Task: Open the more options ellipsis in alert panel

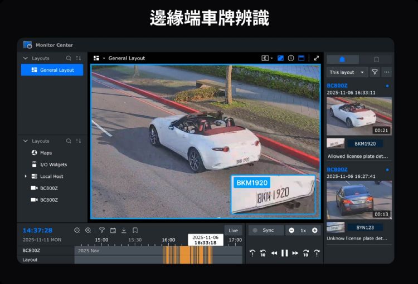Action: pos(386,72)
